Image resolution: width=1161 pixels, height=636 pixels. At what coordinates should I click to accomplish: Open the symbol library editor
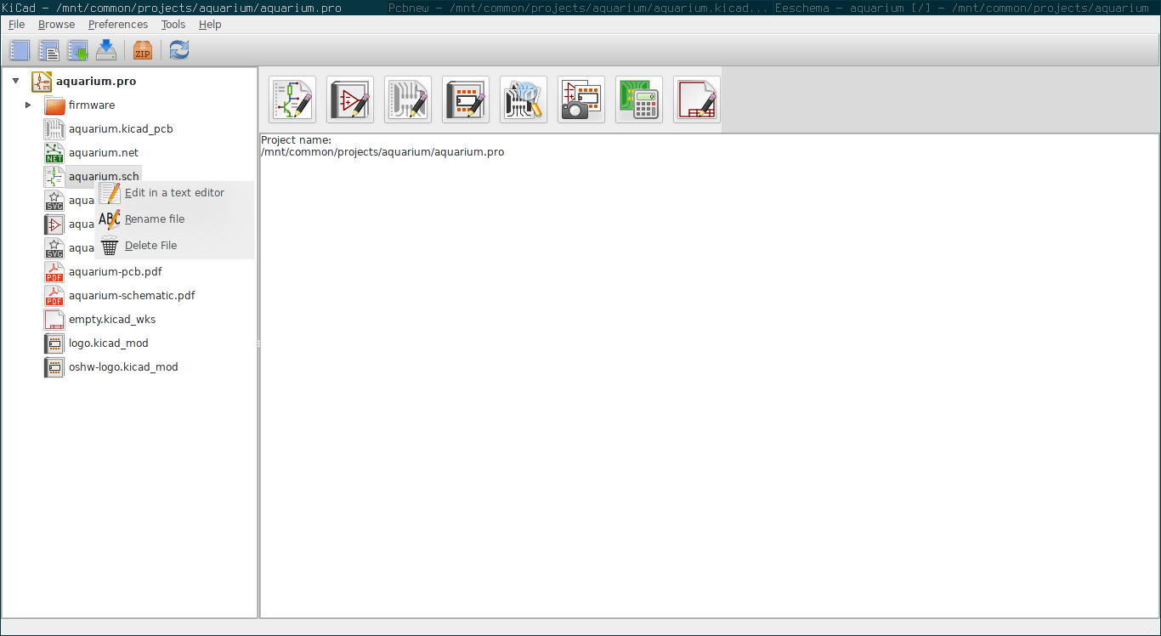[x=350, y=99]
